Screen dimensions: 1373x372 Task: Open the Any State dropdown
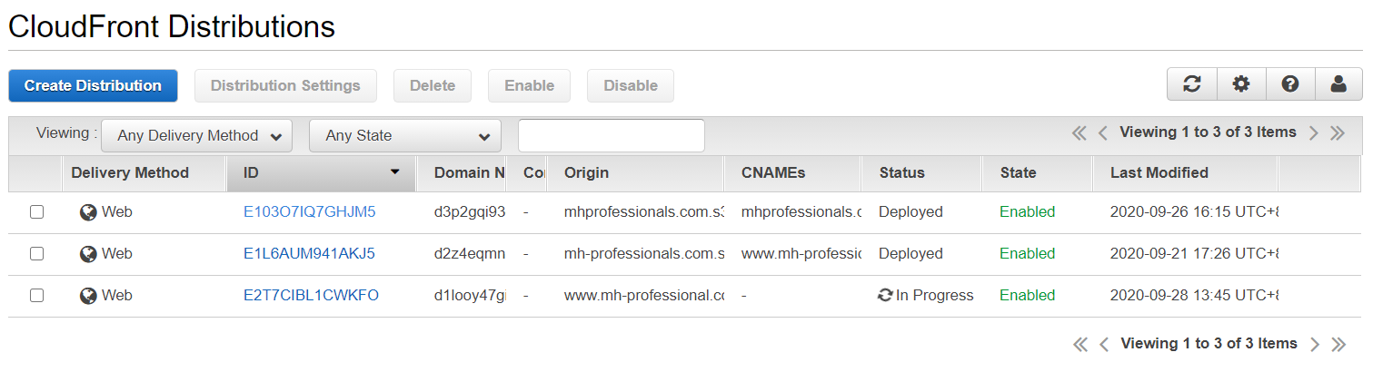(405, 136)
